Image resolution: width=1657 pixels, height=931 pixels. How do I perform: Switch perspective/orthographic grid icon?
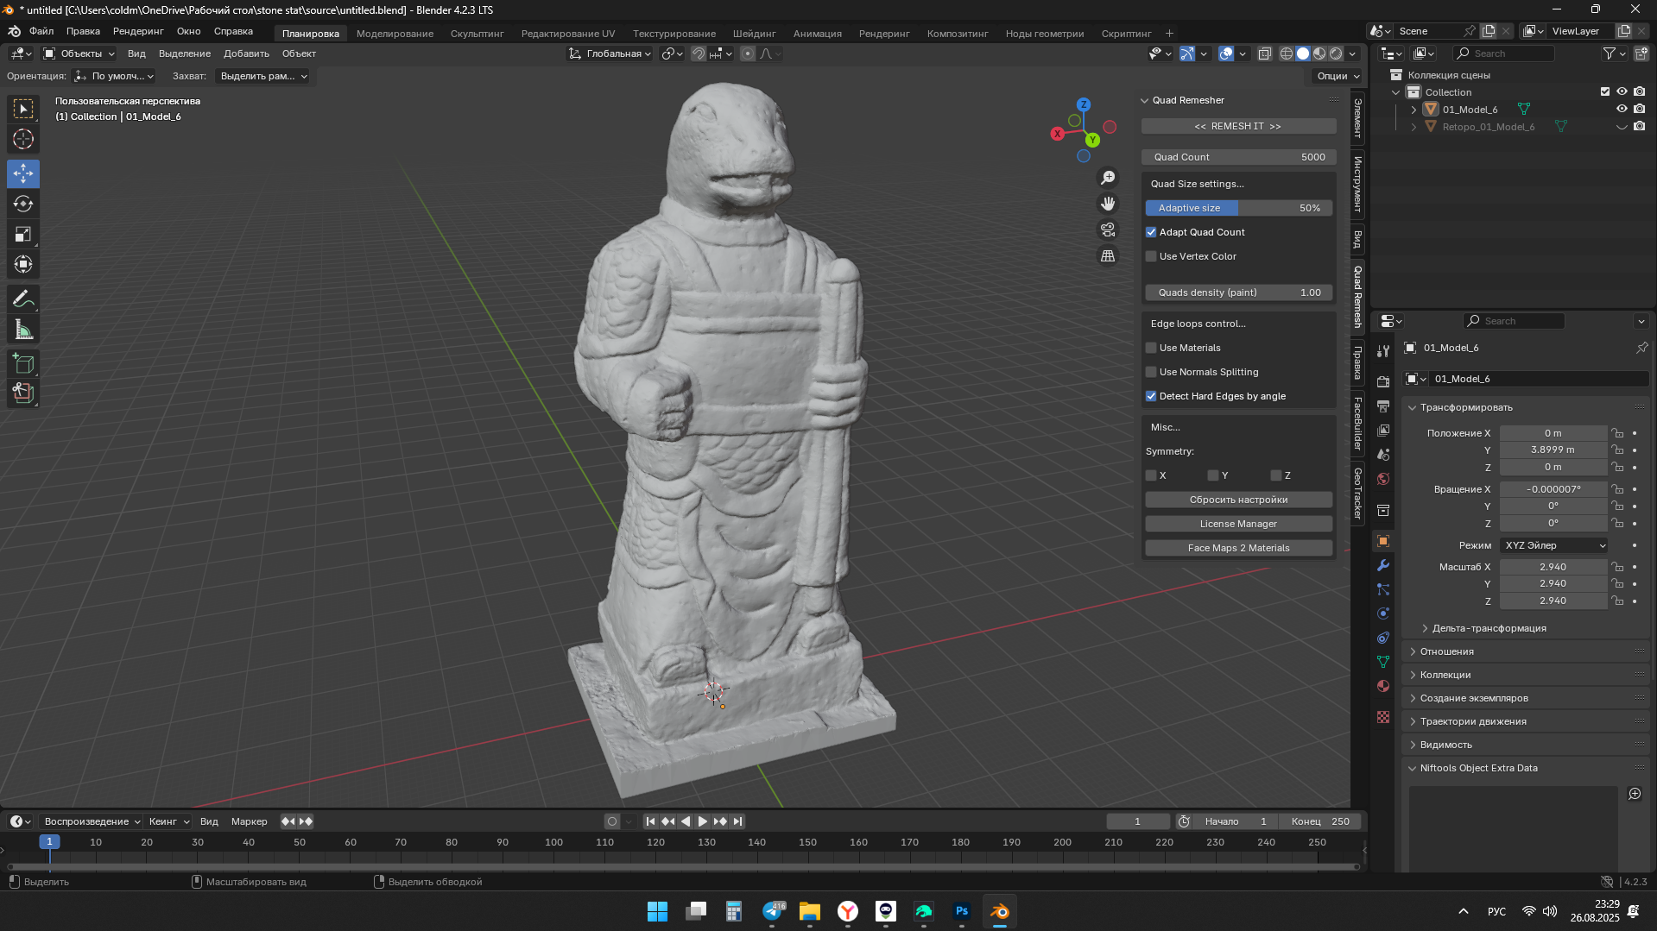(x=1108, y=256)
